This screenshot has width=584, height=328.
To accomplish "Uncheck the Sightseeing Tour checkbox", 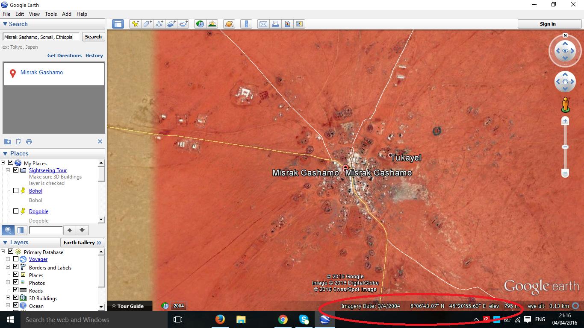I will click(16, 170).
